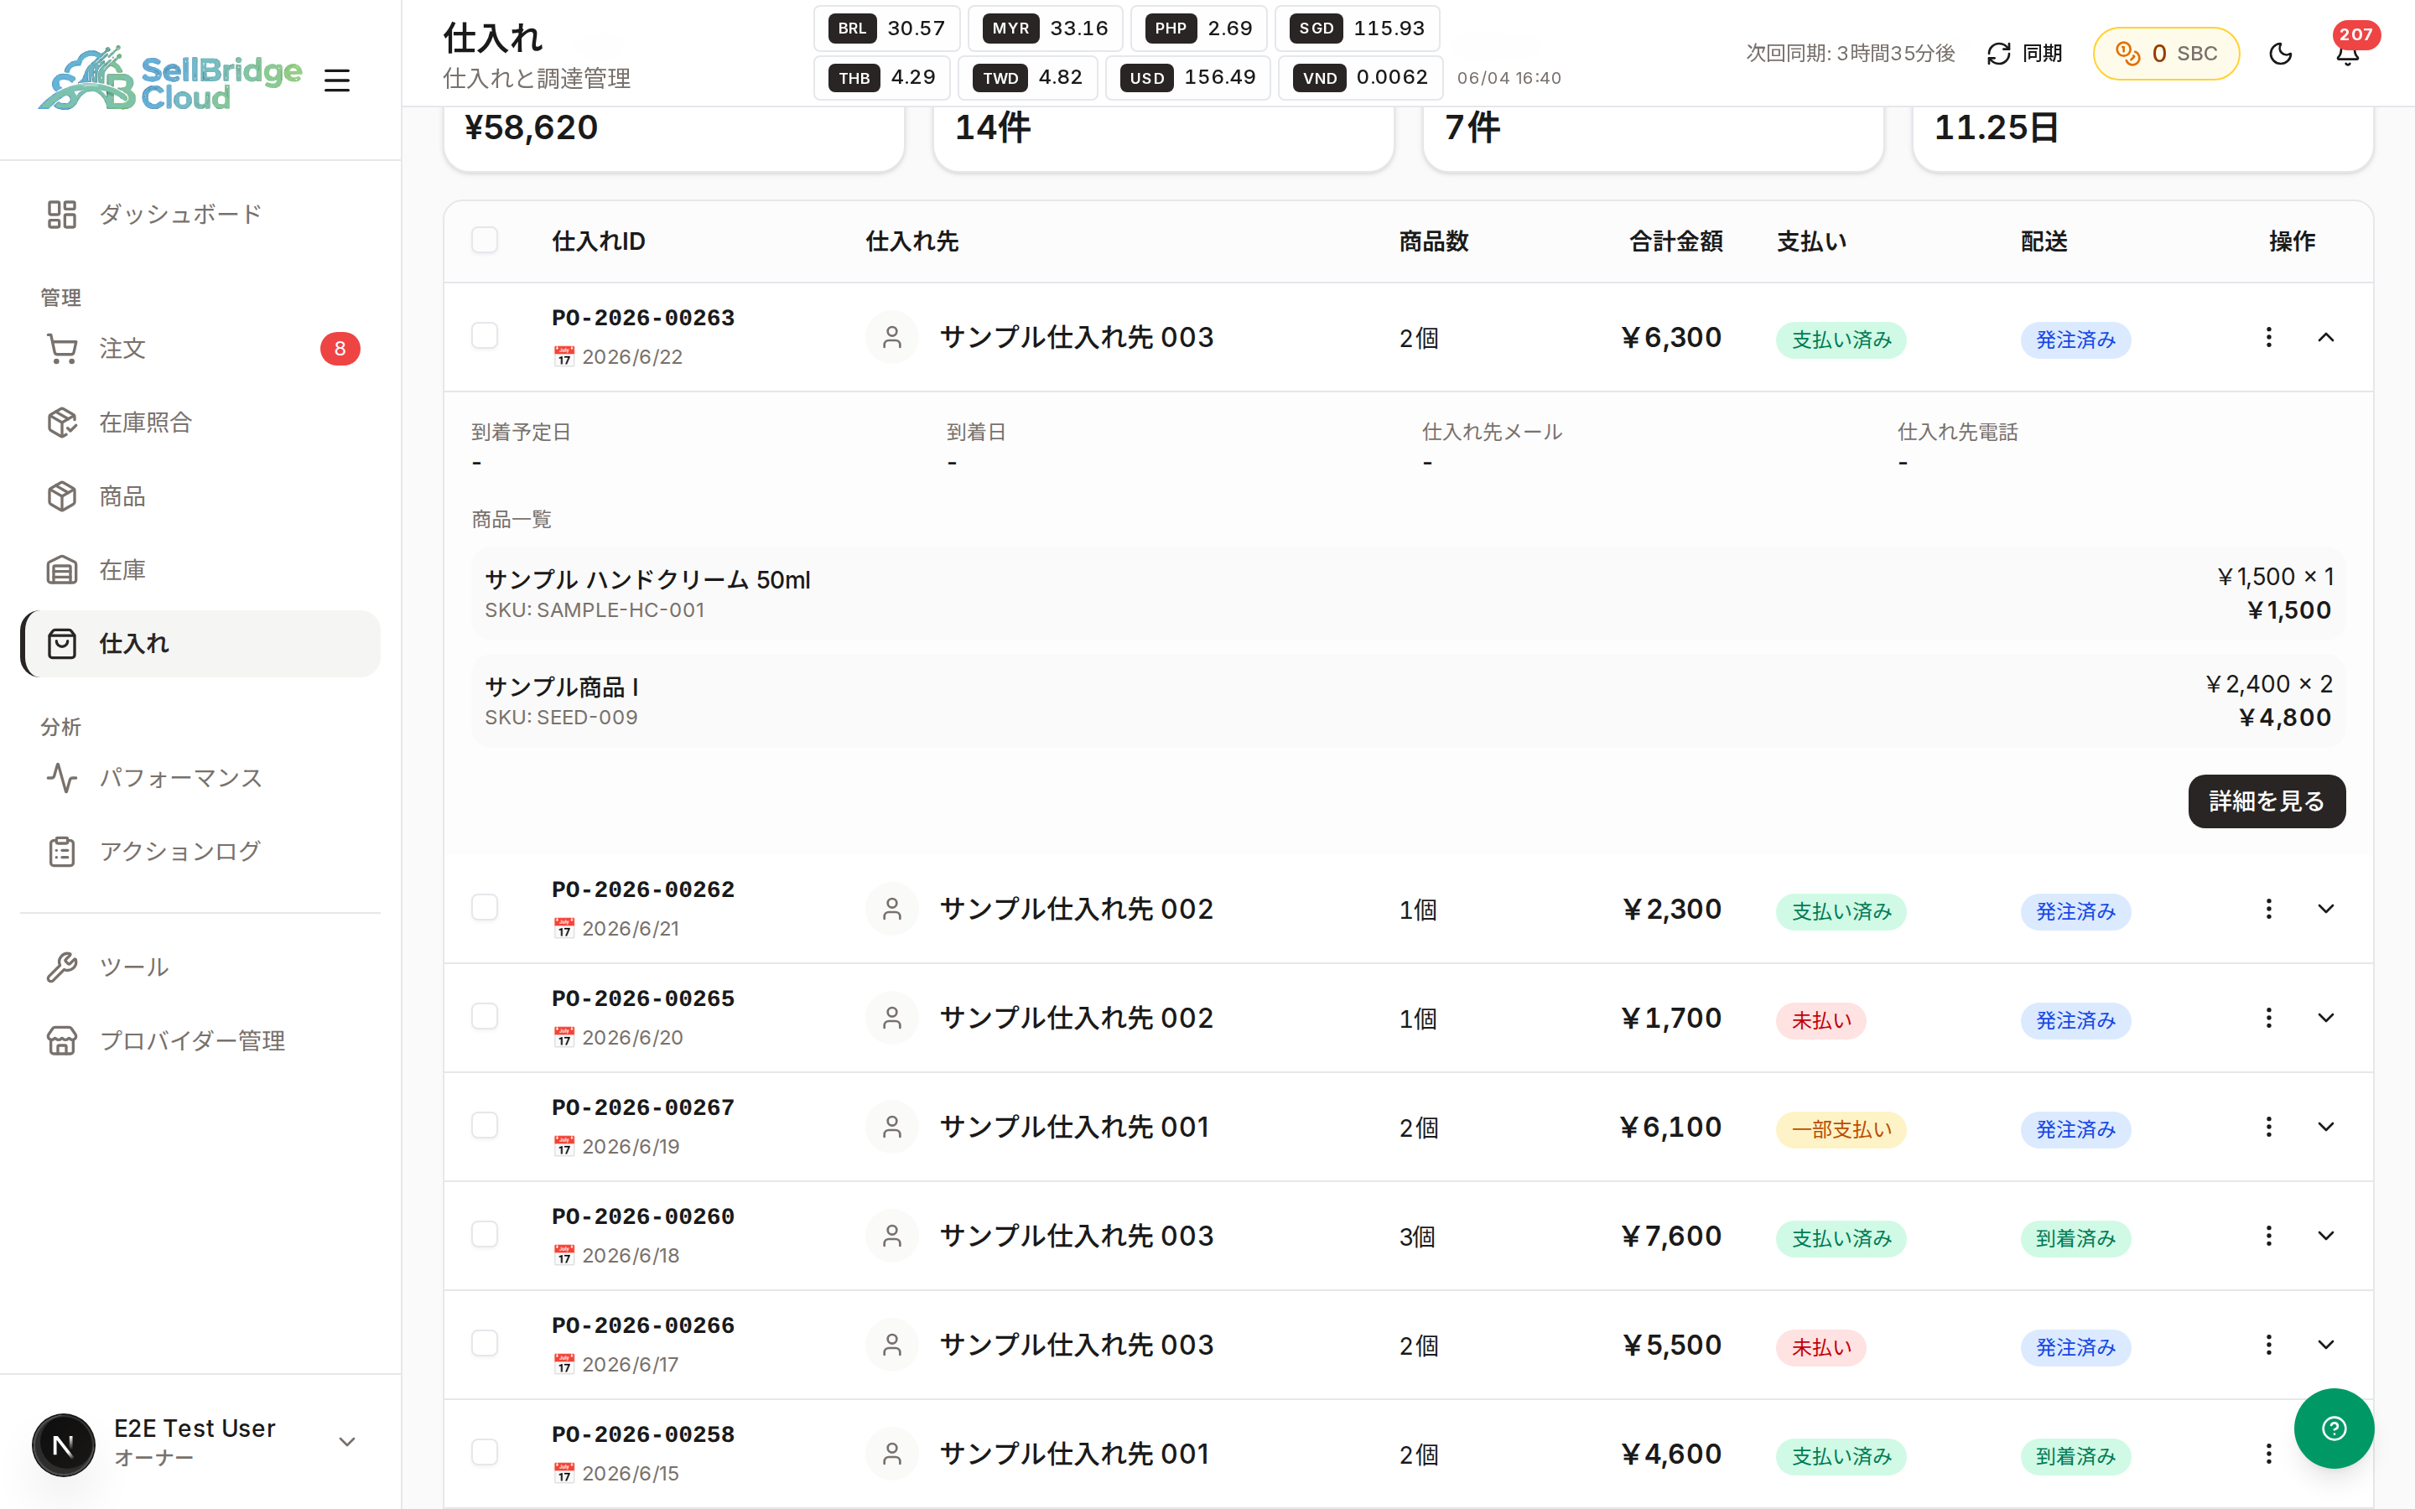This screenshot has height=1509, width=2415.
Task: Open three-dot menu for PO-2026-00265
Action: 2268,1017
